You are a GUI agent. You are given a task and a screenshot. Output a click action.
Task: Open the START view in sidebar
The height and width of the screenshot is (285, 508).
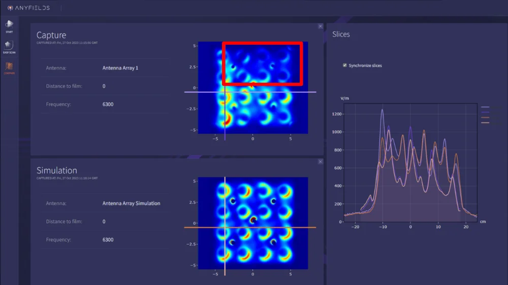click(x=9, y=26)
